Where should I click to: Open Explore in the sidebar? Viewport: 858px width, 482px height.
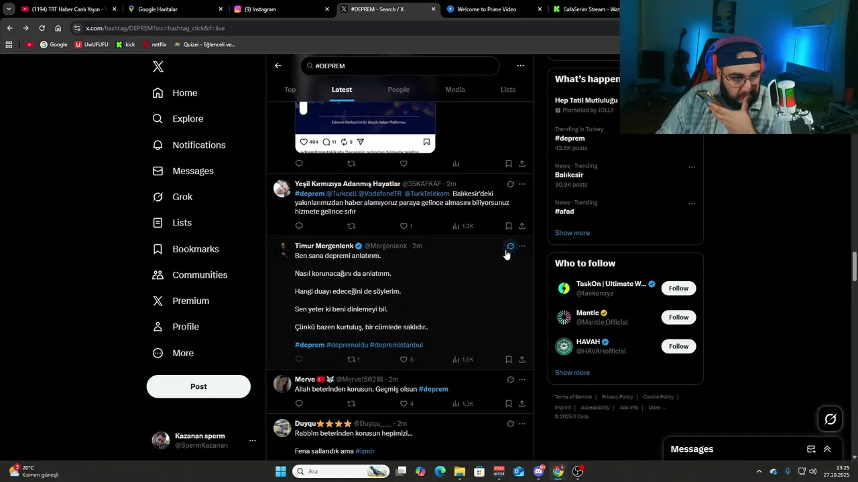click(178, 118)
